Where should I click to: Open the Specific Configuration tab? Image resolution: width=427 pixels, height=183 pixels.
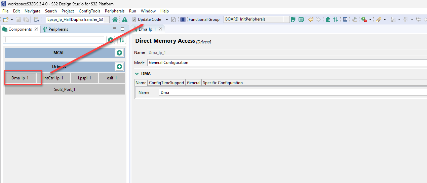223,83
